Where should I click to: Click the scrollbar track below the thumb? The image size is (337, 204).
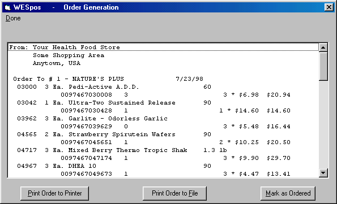(x=323, y=124)
